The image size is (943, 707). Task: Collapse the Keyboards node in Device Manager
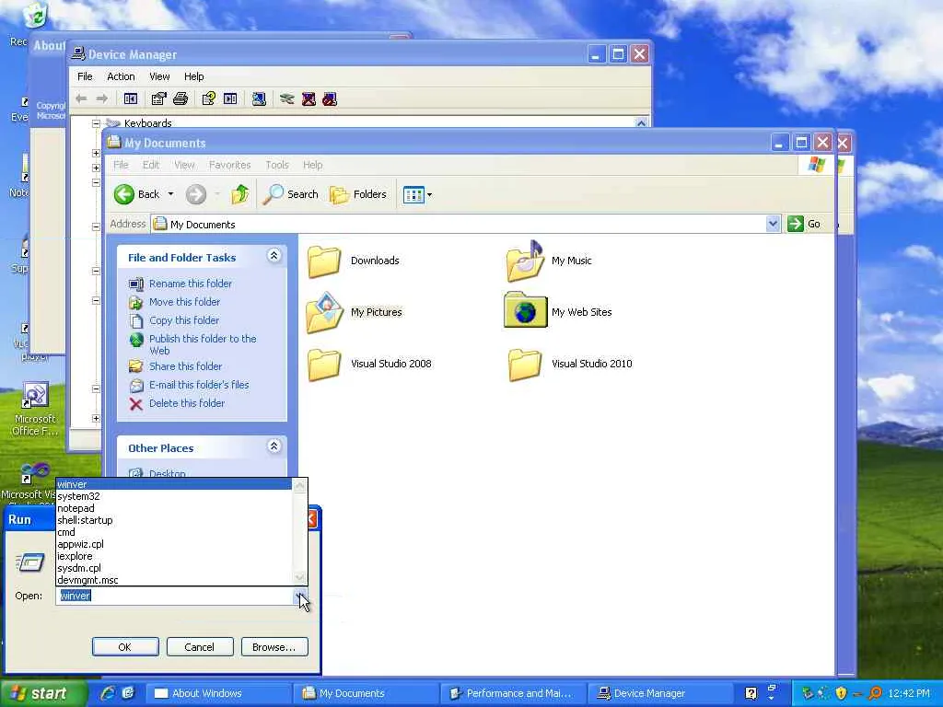pyautogui.click(x=96, y=123)
